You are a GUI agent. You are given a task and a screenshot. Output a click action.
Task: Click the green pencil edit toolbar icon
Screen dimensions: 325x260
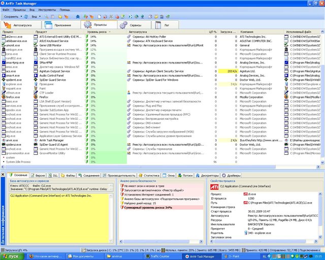[123, 17]
